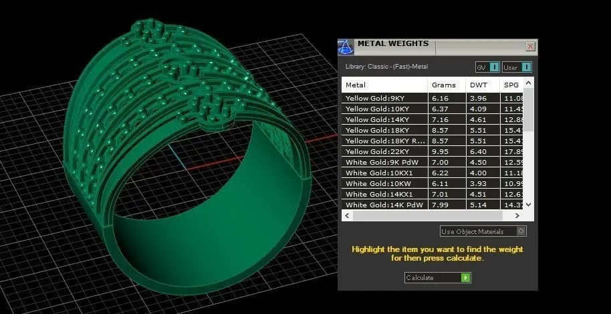Click the 4.09 DWT value

click(478, 109)
